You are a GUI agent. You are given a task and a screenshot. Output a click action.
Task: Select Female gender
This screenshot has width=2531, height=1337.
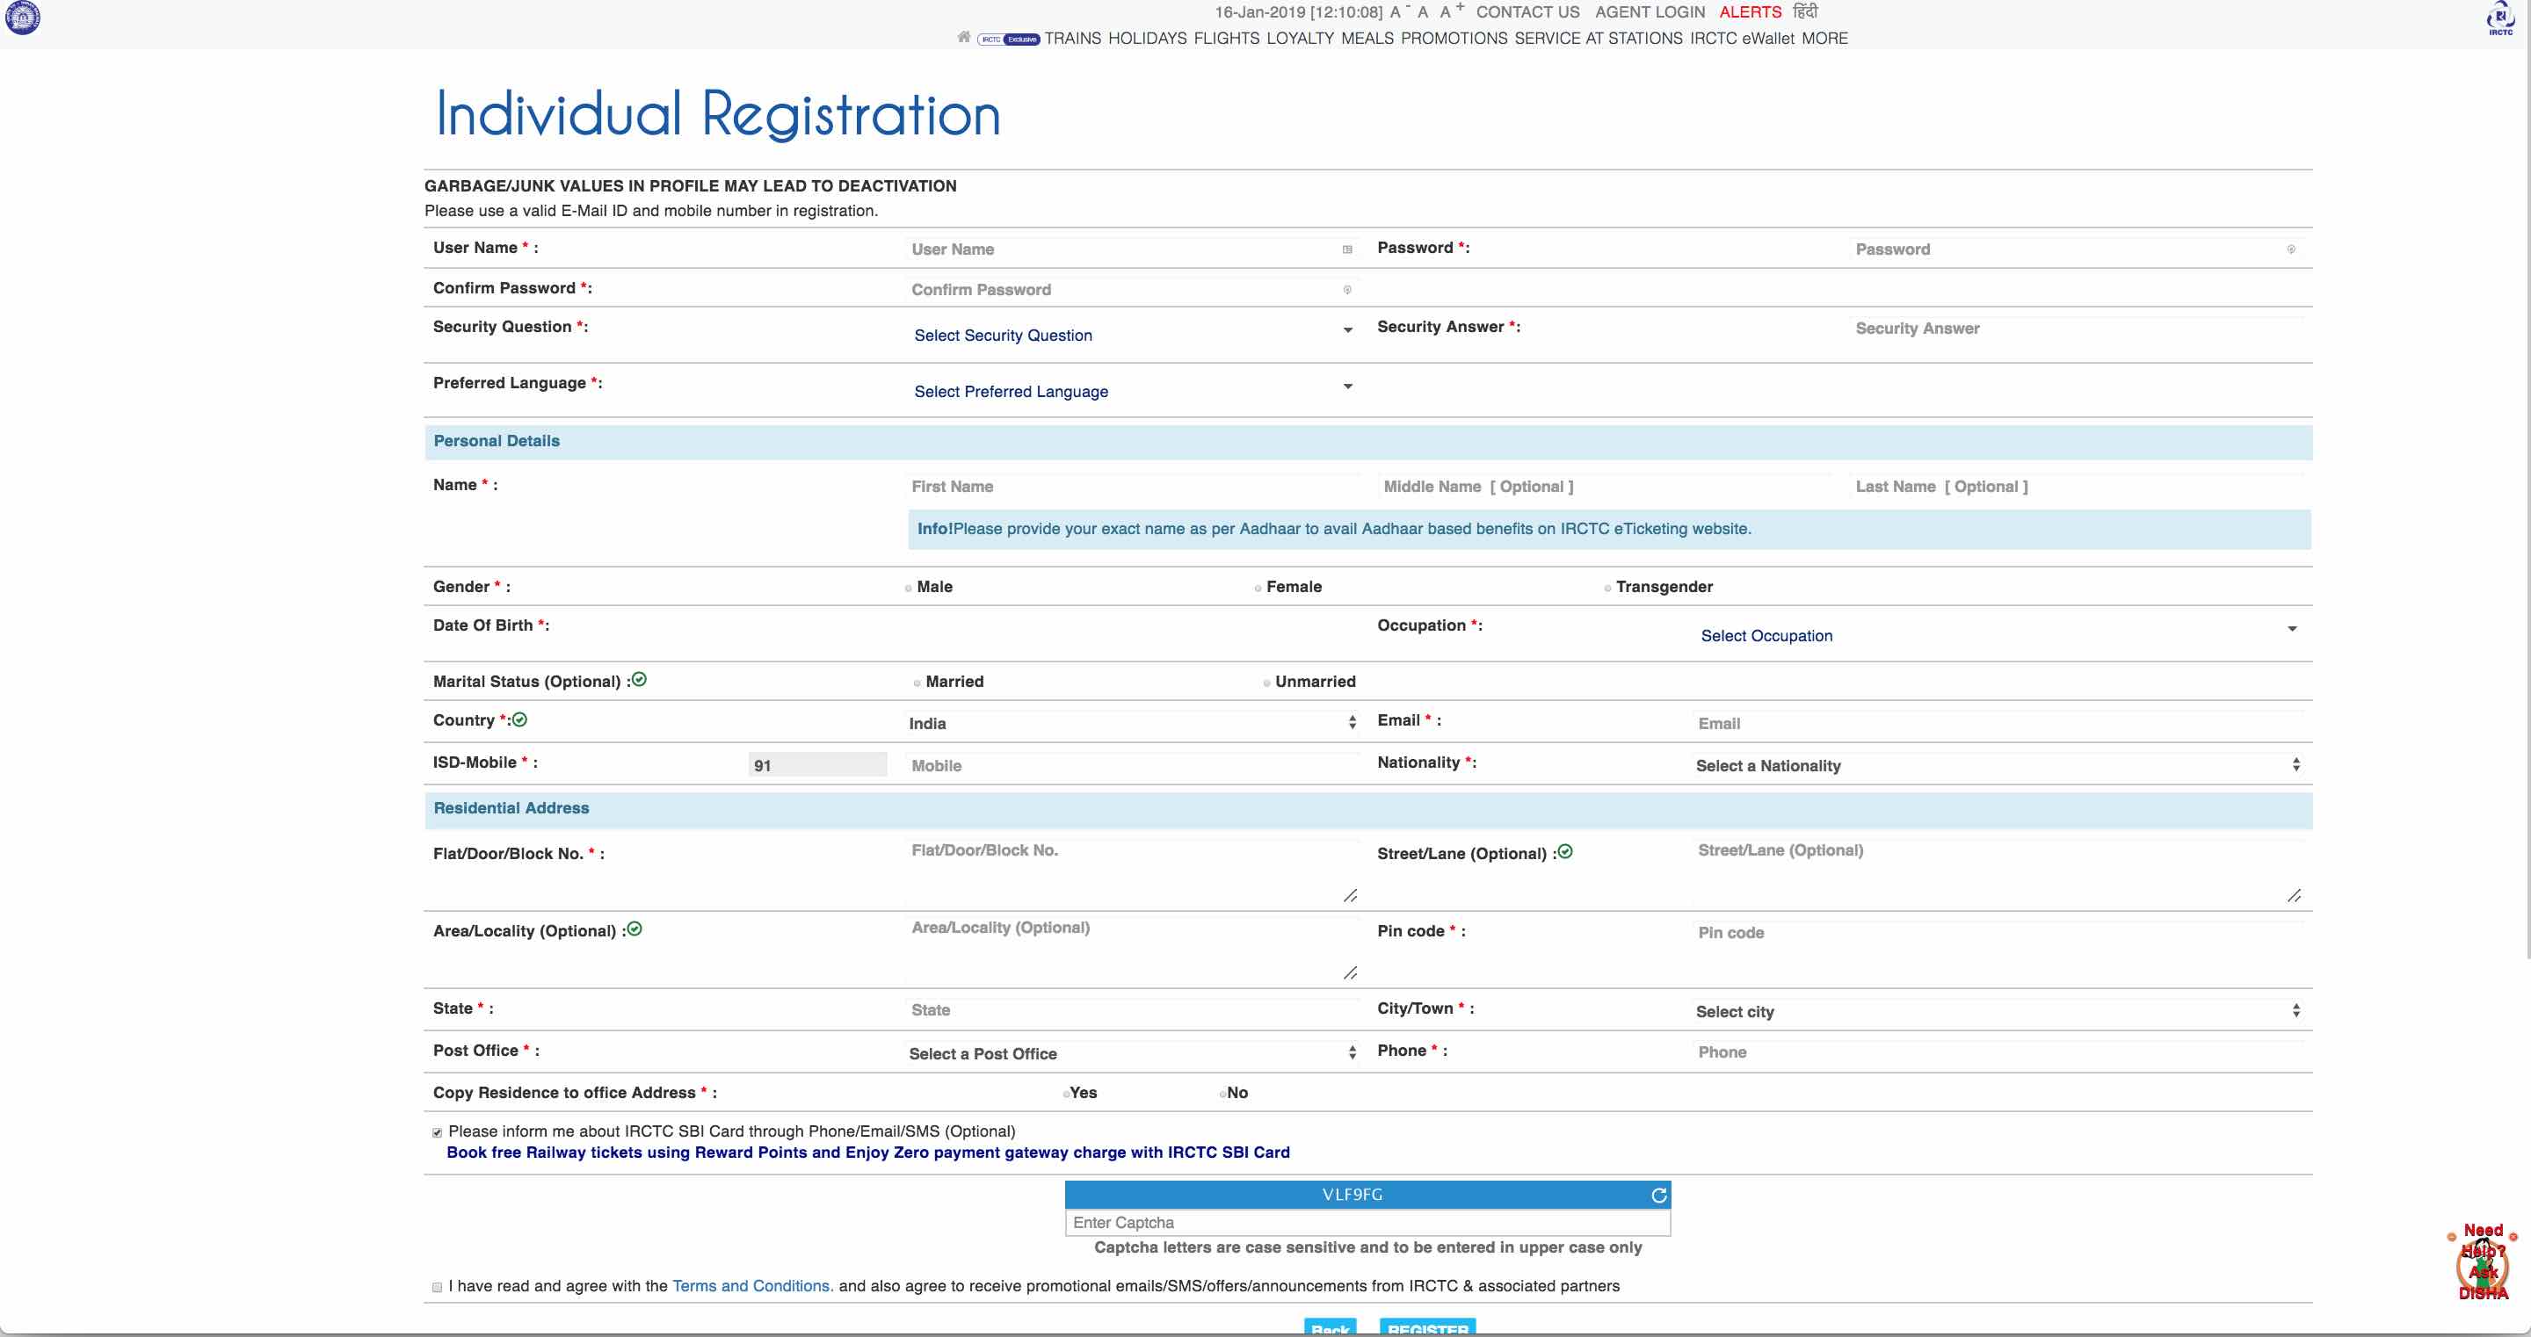click(x=1258, y=589)
